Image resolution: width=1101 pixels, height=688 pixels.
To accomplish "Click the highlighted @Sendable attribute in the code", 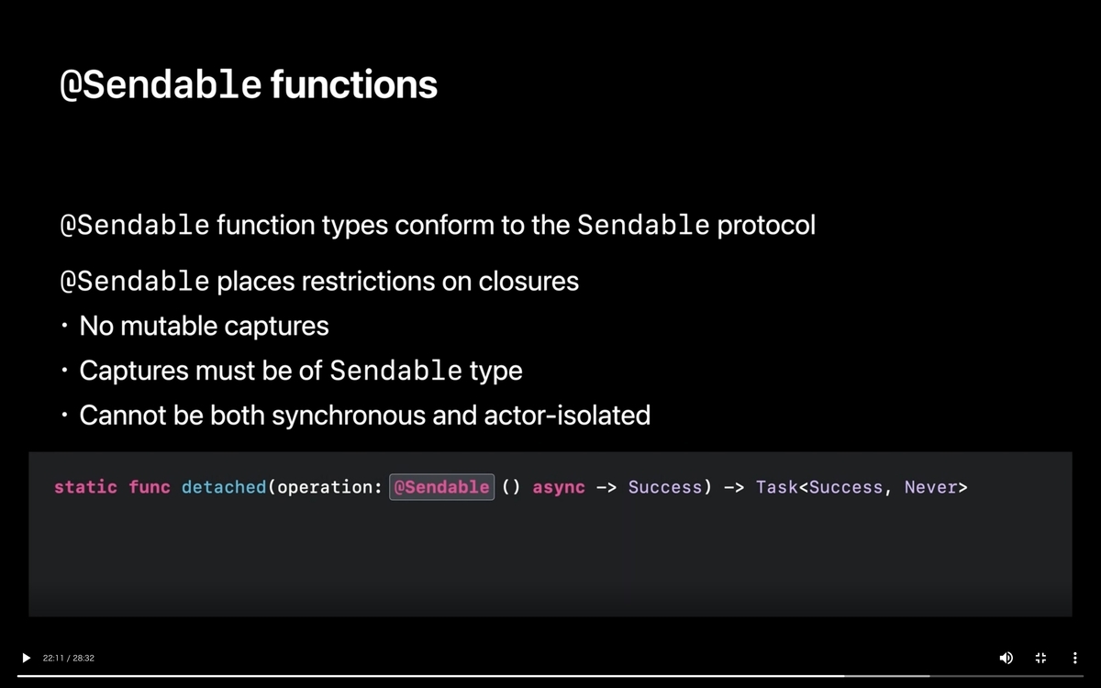I will [441, 487].
